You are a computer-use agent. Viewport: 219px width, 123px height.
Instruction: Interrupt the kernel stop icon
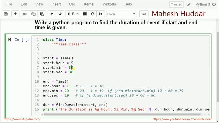(x=85, y=14)
